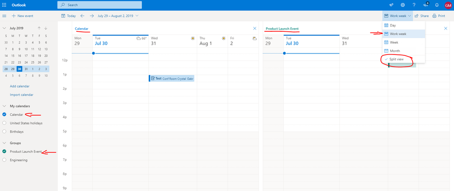Jump to Today

pyautogui.click(x=69, y=16)
